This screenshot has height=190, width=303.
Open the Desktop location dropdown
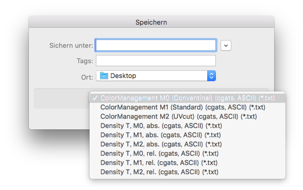(x=156, y=75)
